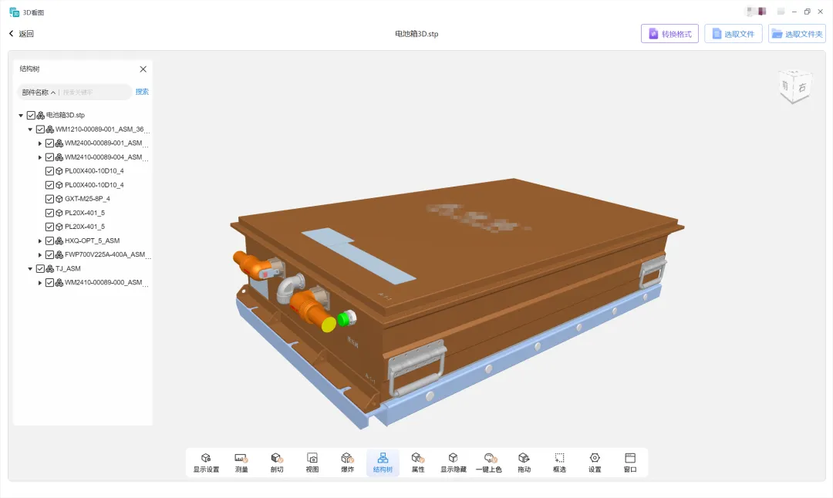The width and height of the screenshot is (833, 498).
Task: Click assembly icon beside TJ_ASM
Action: tap(49, 268)
